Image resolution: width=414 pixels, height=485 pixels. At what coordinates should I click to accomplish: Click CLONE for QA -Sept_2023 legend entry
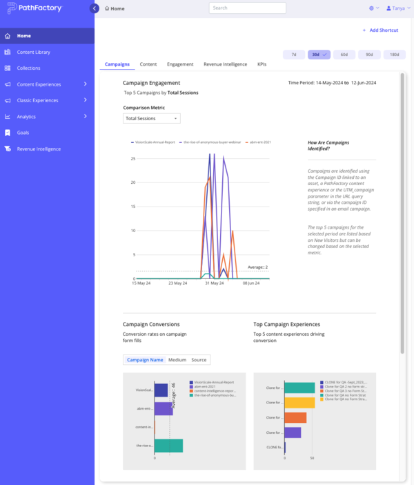[344, 382]
